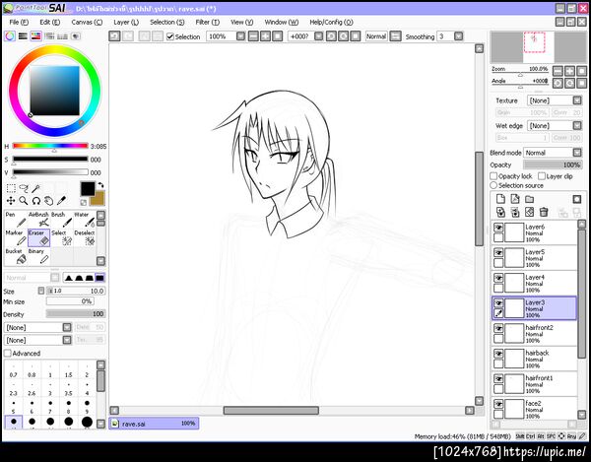This screenshot has width=591, height=462.
Task: Pick the Rotate view tool
Action: click(x=35, y=201)
